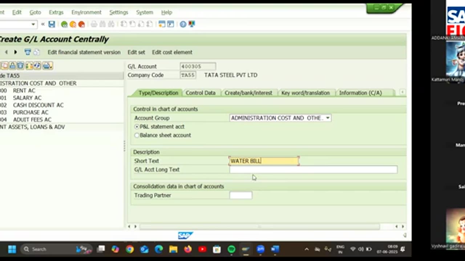Click the Edit financial statement version button
465x261 pixels.
[84, 52]
